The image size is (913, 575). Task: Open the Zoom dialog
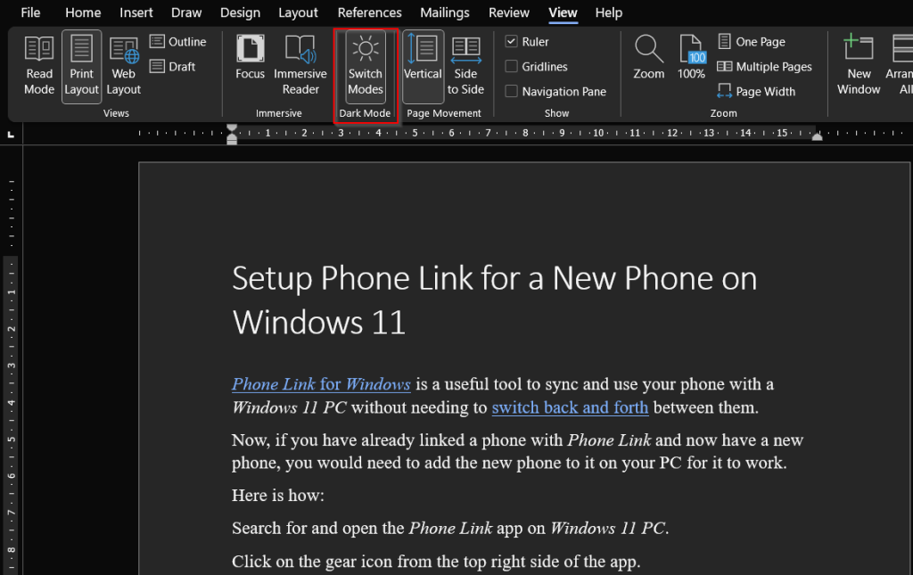click(649, 58)
